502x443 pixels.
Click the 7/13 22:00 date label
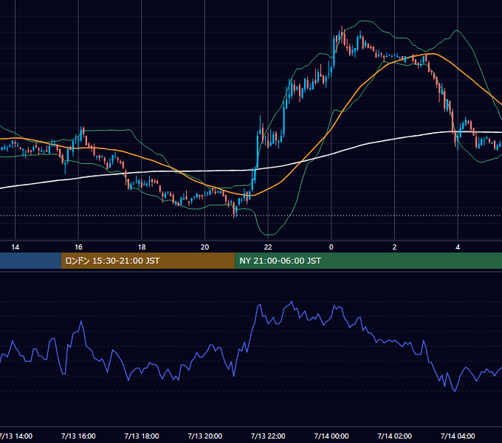click(x=268, y=436)
